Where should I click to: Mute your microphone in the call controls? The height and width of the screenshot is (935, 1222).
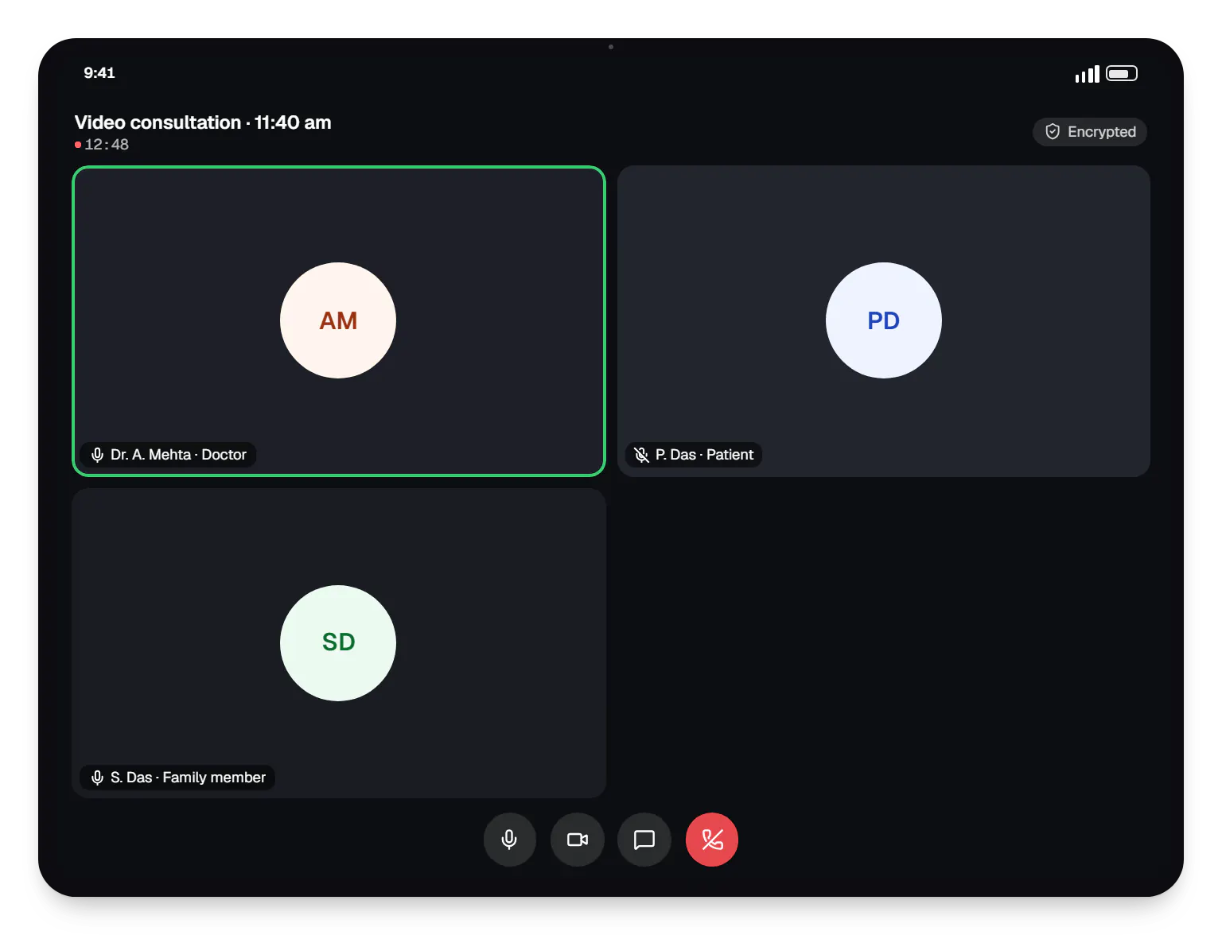509,840
